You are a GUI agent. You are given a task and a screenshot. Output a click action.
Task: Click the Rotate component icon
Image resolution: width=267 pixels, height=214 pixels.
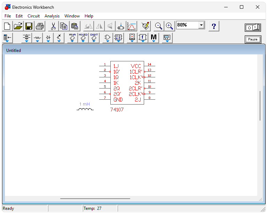[88, 26]
